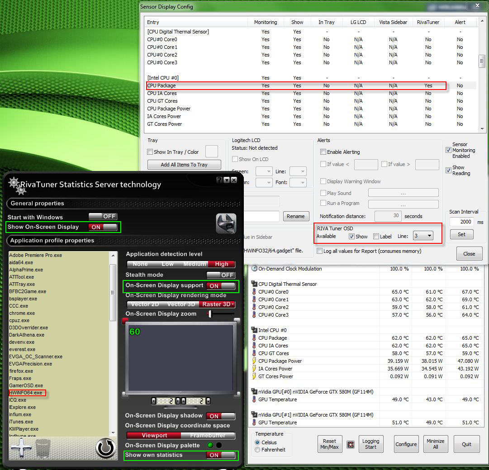
Task: Click Reset Min/Max button
Action: pos(330,444)
